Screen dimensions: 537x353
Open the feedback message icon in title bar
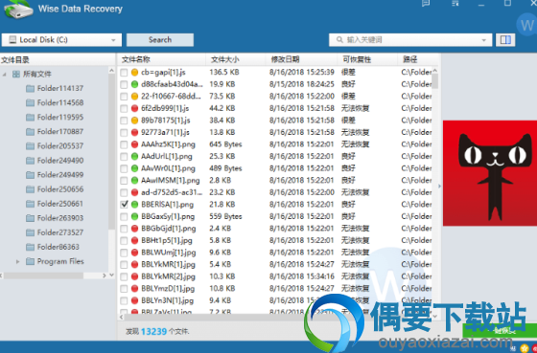[426, 4]
